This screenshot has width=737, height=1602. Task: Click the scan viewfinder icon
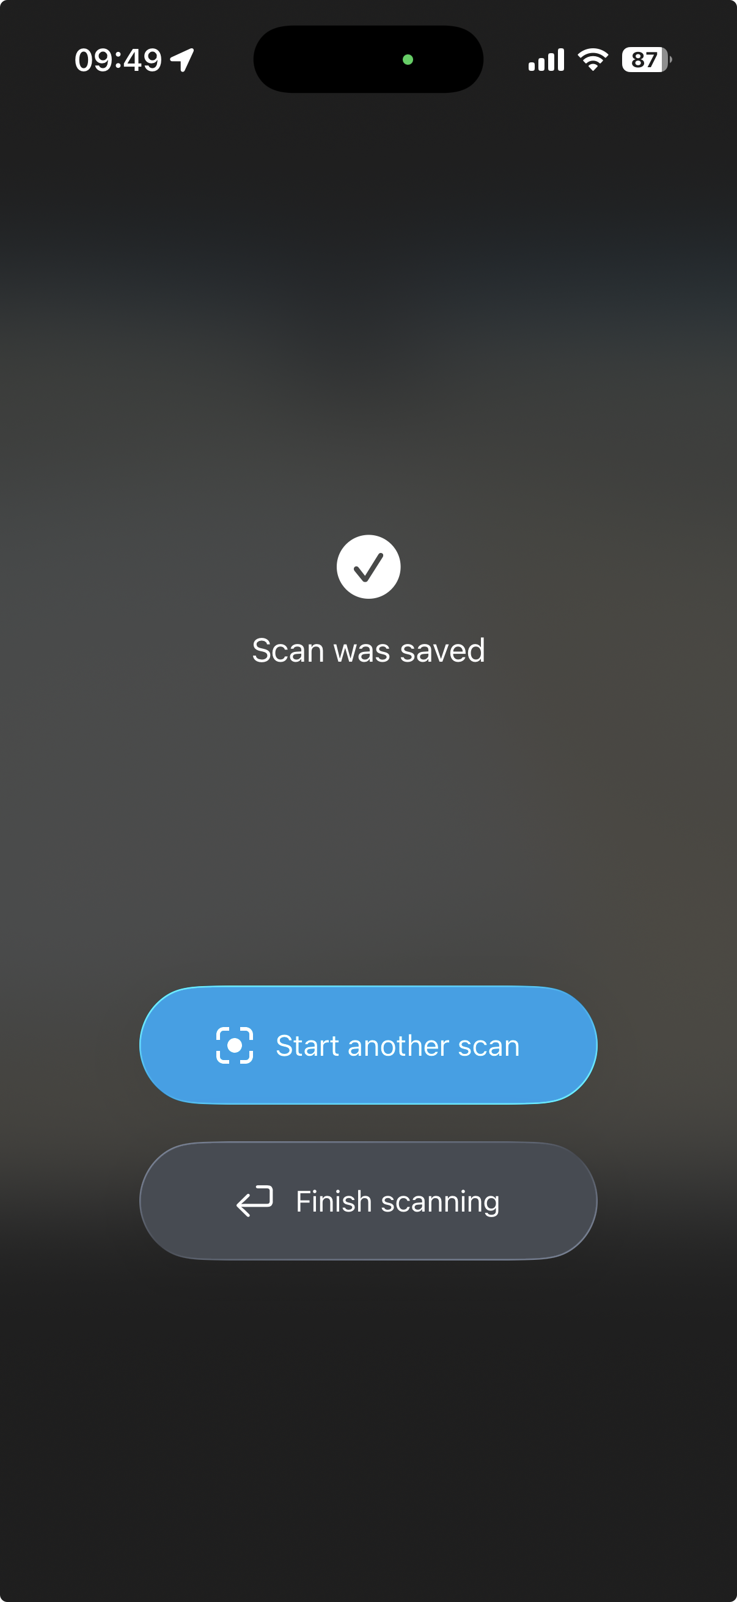tap(235, 1045)
